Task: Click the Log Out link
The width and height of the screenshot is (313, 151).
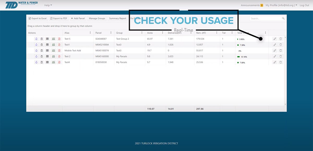Action: (304, 5)
